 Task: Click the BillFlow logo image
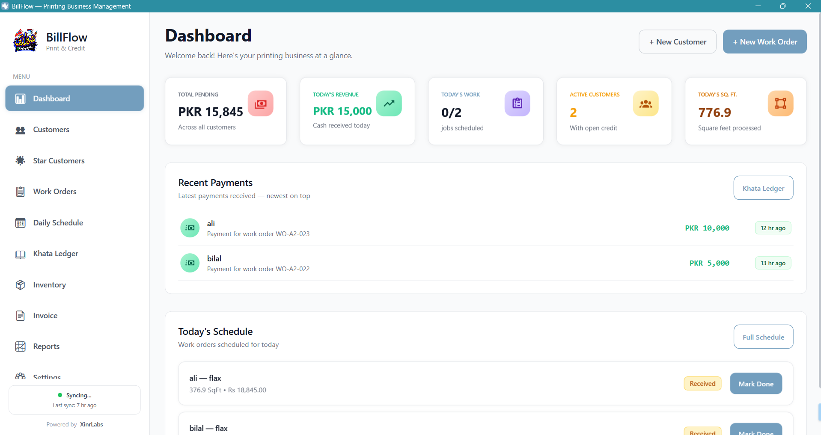(x=26, y=41)
